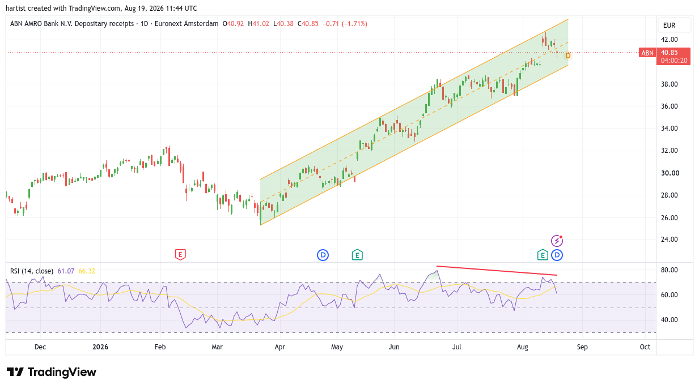
Task: Click the H41.02 high price value
Action: coord(259,24)
